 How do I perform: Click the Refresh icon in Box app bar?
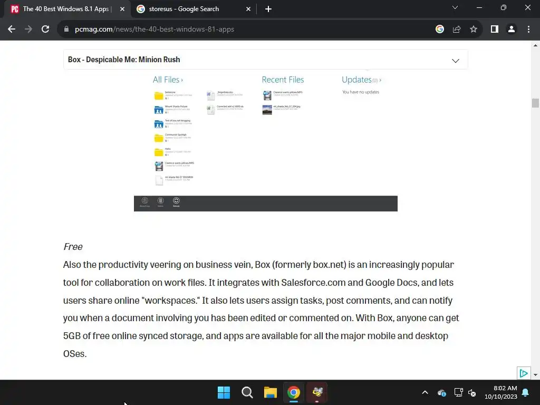click(x=176, y=202)
